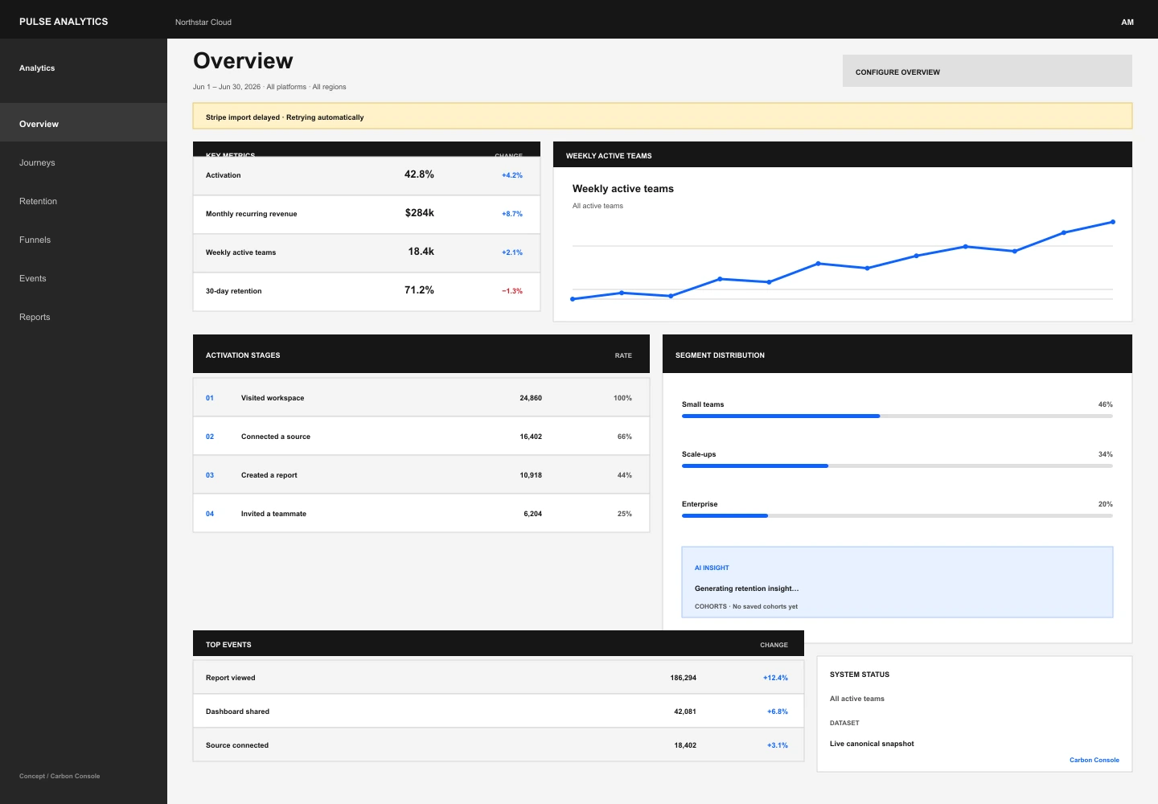Select the Monthly recurring revenue row label
The width and height of the screenshot is (1158, 804).
(252, 214)
